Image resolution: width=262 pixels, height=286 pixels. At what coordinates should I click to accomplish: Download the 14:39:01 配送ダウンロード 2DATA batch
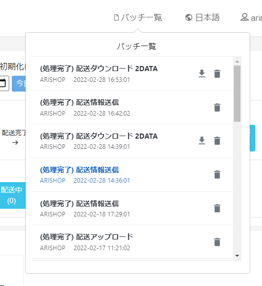pyautogui.click(x=202, y=141)
